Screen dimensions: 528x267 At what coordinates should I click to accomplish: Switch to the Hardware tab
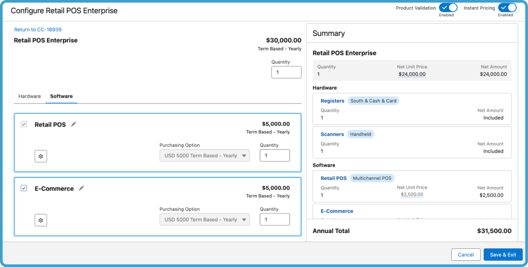30,96
